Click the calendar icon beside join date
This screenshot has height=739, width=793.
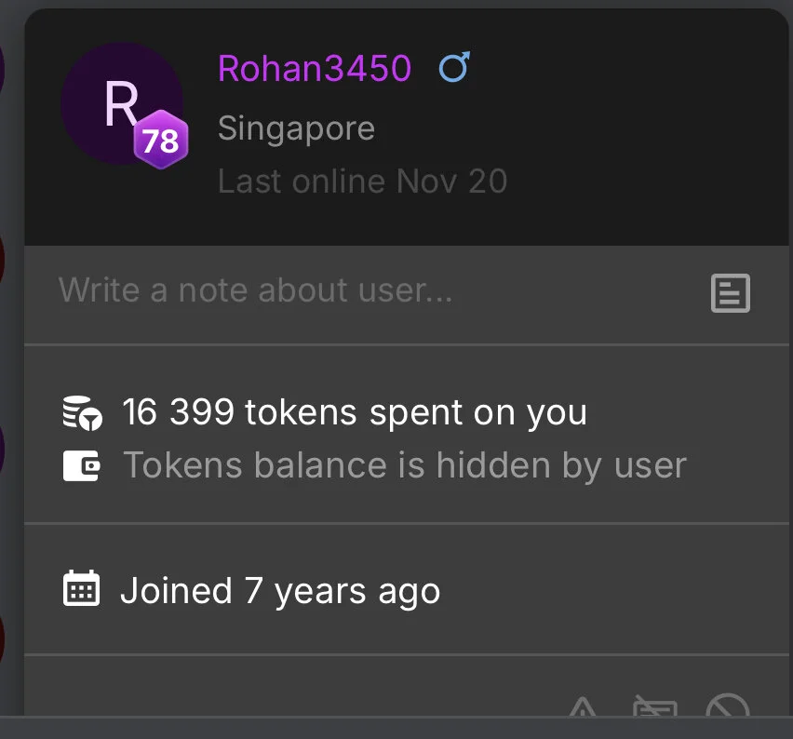click(82, 590)
